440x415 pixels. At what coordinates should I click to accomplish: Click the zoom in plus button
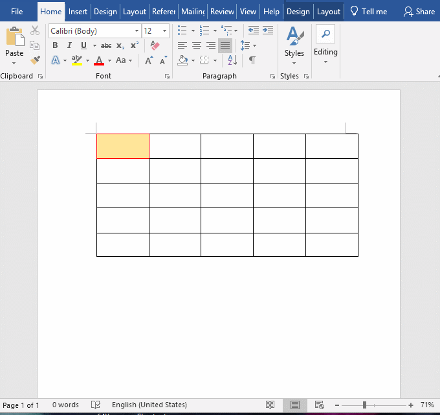411,405
